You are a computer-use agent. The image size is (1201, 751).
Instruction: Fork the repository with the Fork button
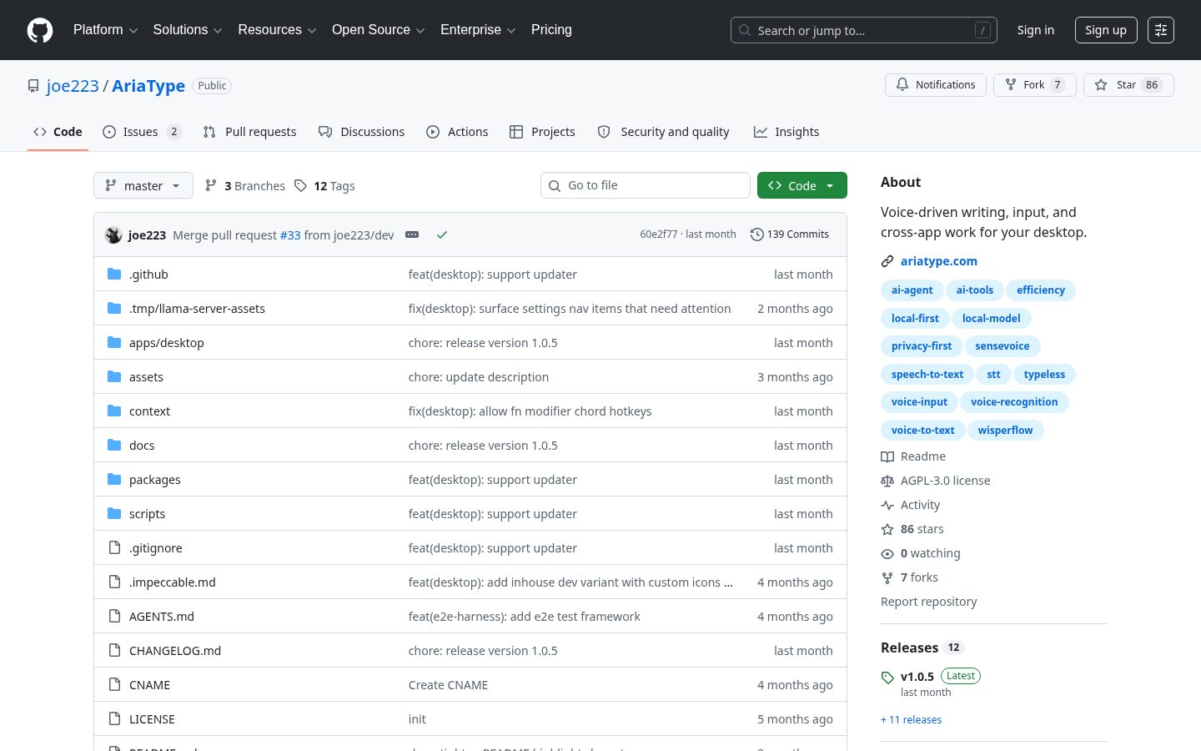pos(1035,85)
